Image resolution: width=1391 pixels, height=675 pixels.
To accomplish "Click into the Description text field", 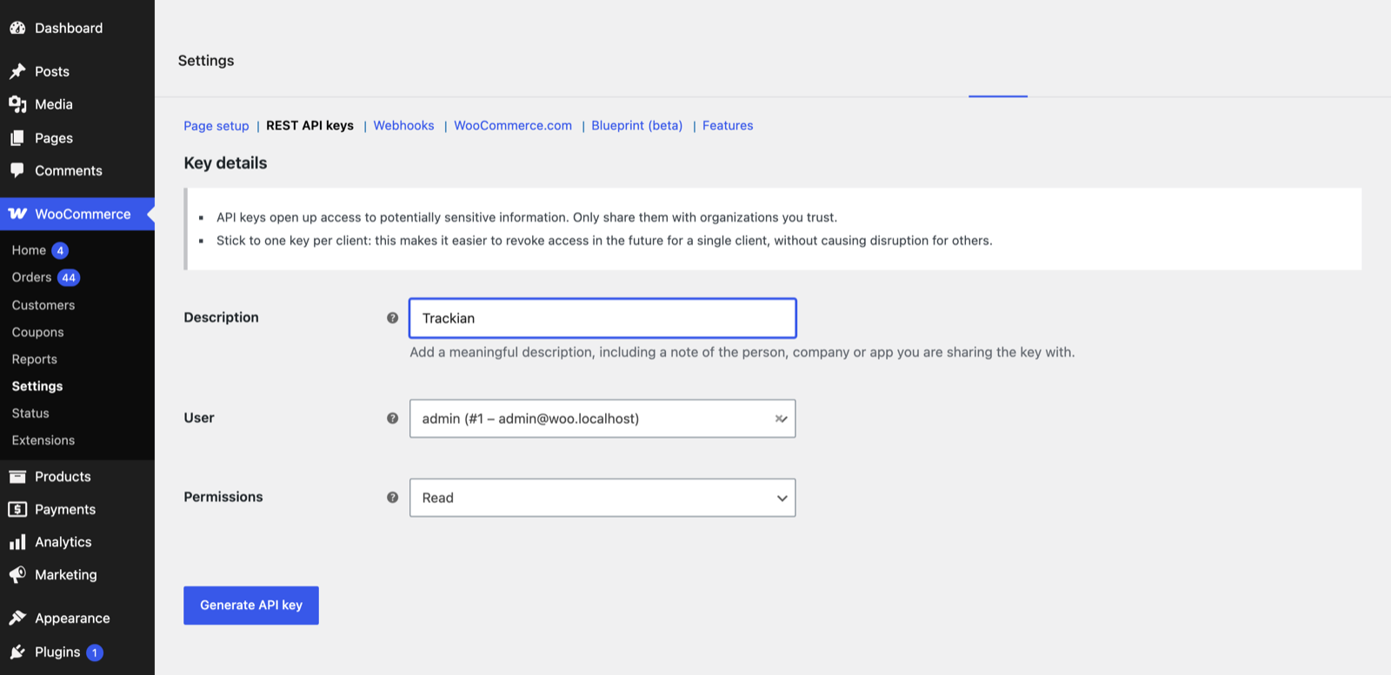I will pos(602,318).
